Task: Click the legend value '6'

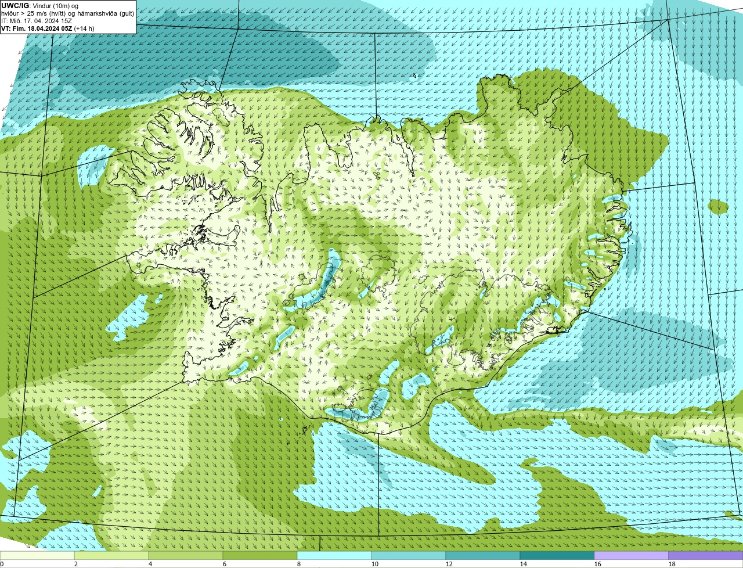Action: point(225,564)
